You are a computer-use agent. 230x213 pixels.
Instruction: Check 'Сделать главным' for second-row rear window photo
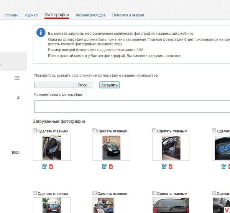[154, 193]
